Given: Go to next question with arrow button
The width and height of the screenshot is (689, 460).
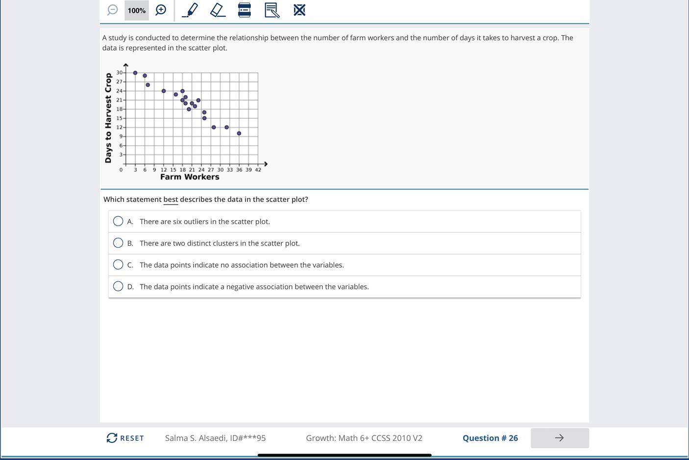Looking at the screenshot, I should point(560,438).
